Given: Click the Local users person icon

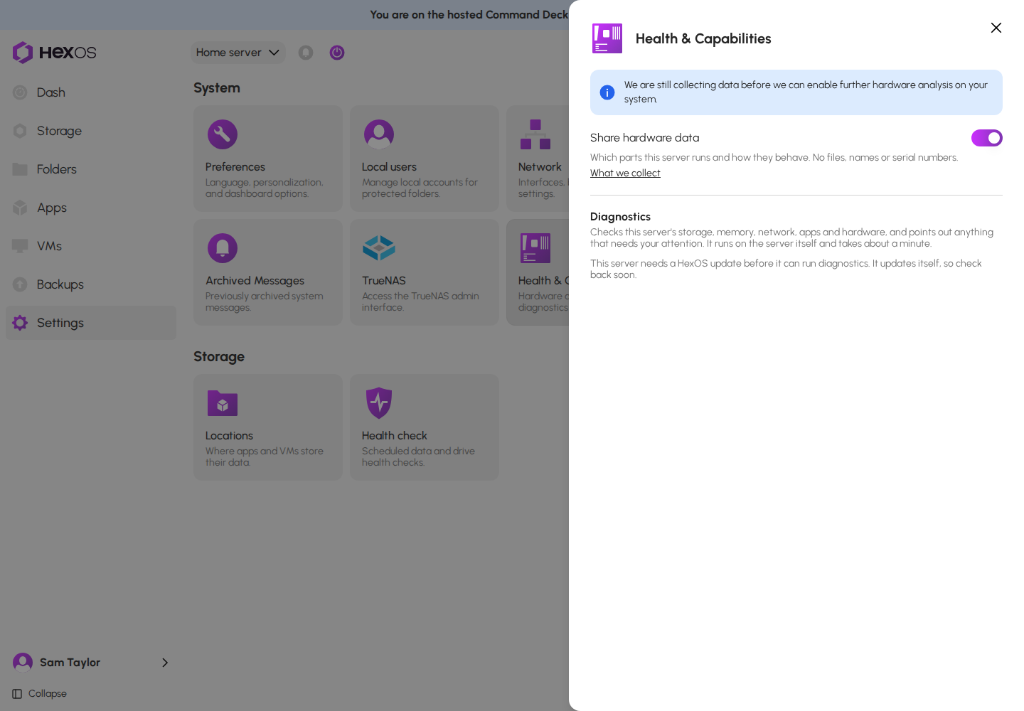Looking at the screenshot, I should pos(379,134).
